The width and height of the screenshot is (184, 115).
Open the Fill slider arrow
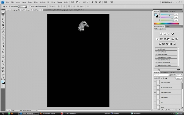[182, 78]
